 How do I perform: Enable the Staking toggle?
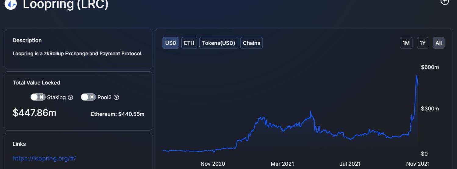[x=38, y=97]
